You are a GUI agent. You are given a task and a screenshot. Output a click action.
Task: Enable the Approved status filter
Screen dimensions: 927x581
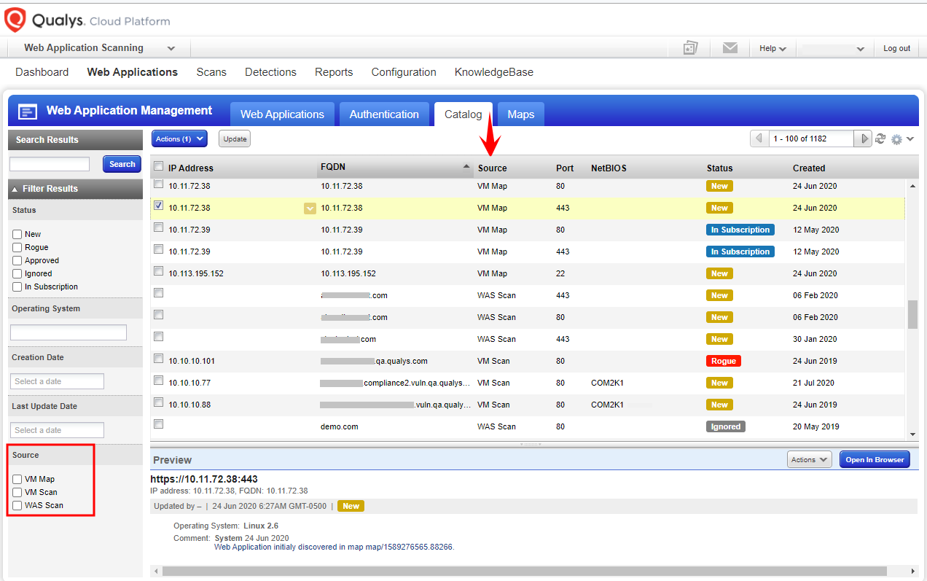tap(17, 261)
